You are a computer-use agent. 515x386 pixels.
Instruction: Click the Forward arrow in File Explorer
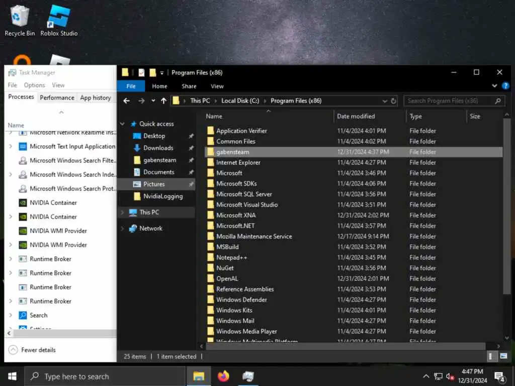[x=141, y=101]
